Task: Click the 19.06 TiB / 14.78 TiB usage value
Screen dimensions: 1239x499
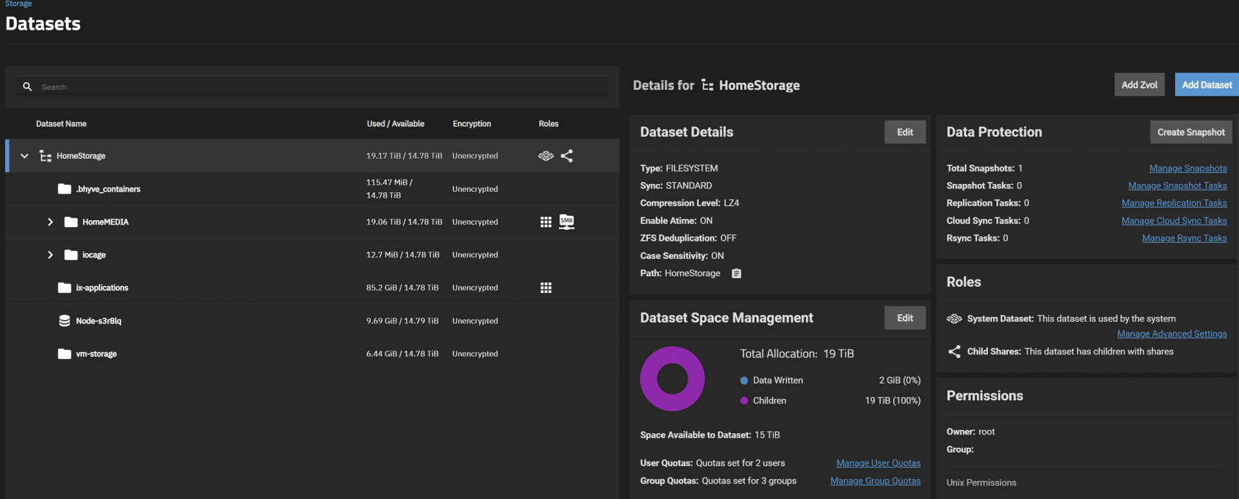Action: [404, 222]
